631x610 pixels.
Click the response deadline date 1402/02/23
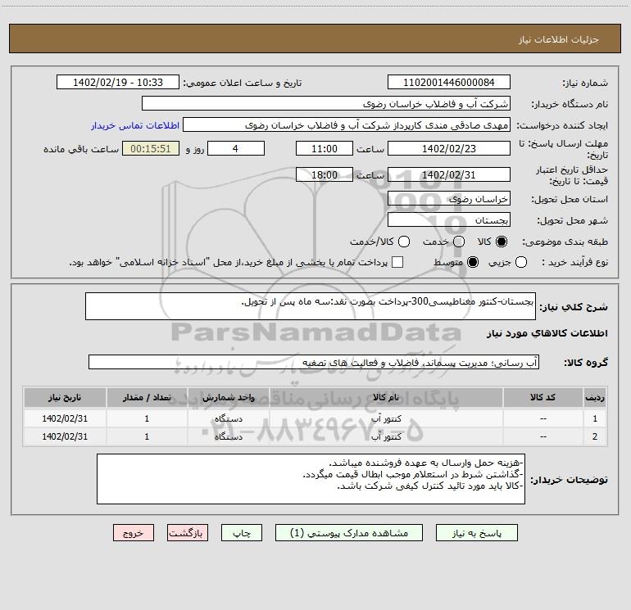click(x=449, y=148)
